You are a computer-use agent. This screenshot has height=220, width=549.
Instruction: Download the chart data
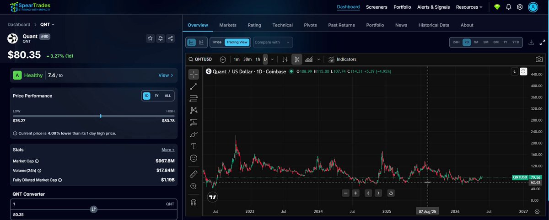[x=531, y=42]
